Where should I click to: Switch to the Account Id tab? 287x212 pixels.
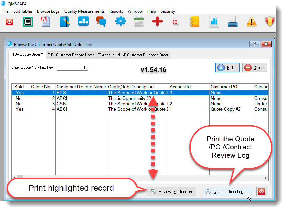pos(109,55)
